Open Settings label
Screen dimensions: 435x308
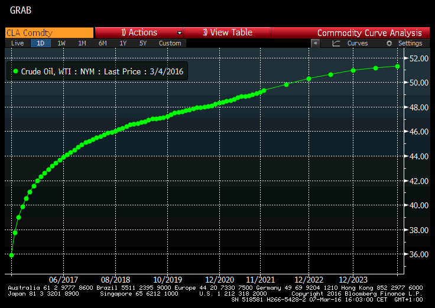pyautogui.click(x=410, y=43)
